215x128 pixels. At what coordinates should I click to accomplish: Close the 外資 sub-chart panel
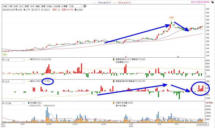coord(3,60)
